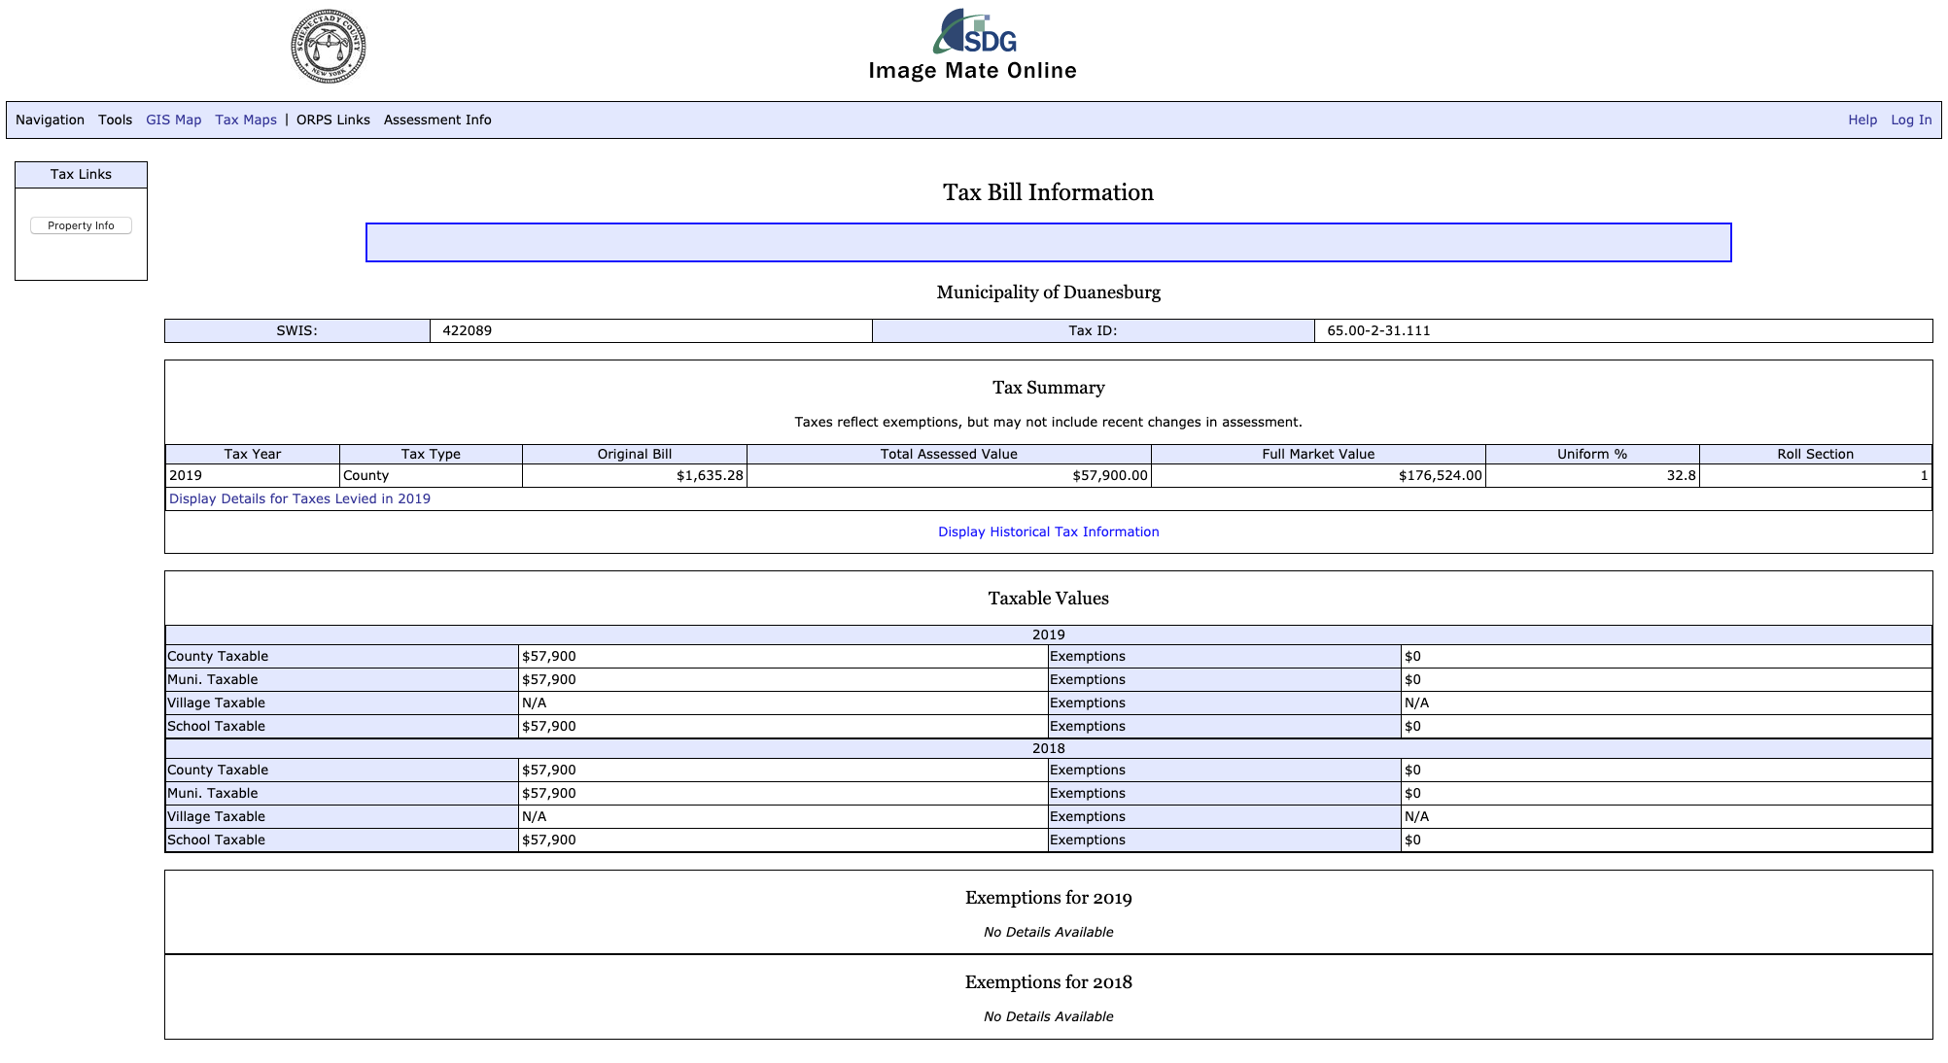Open the Tax Maps link
This screenshot has height=1063, width=1948.
point(245,120)
